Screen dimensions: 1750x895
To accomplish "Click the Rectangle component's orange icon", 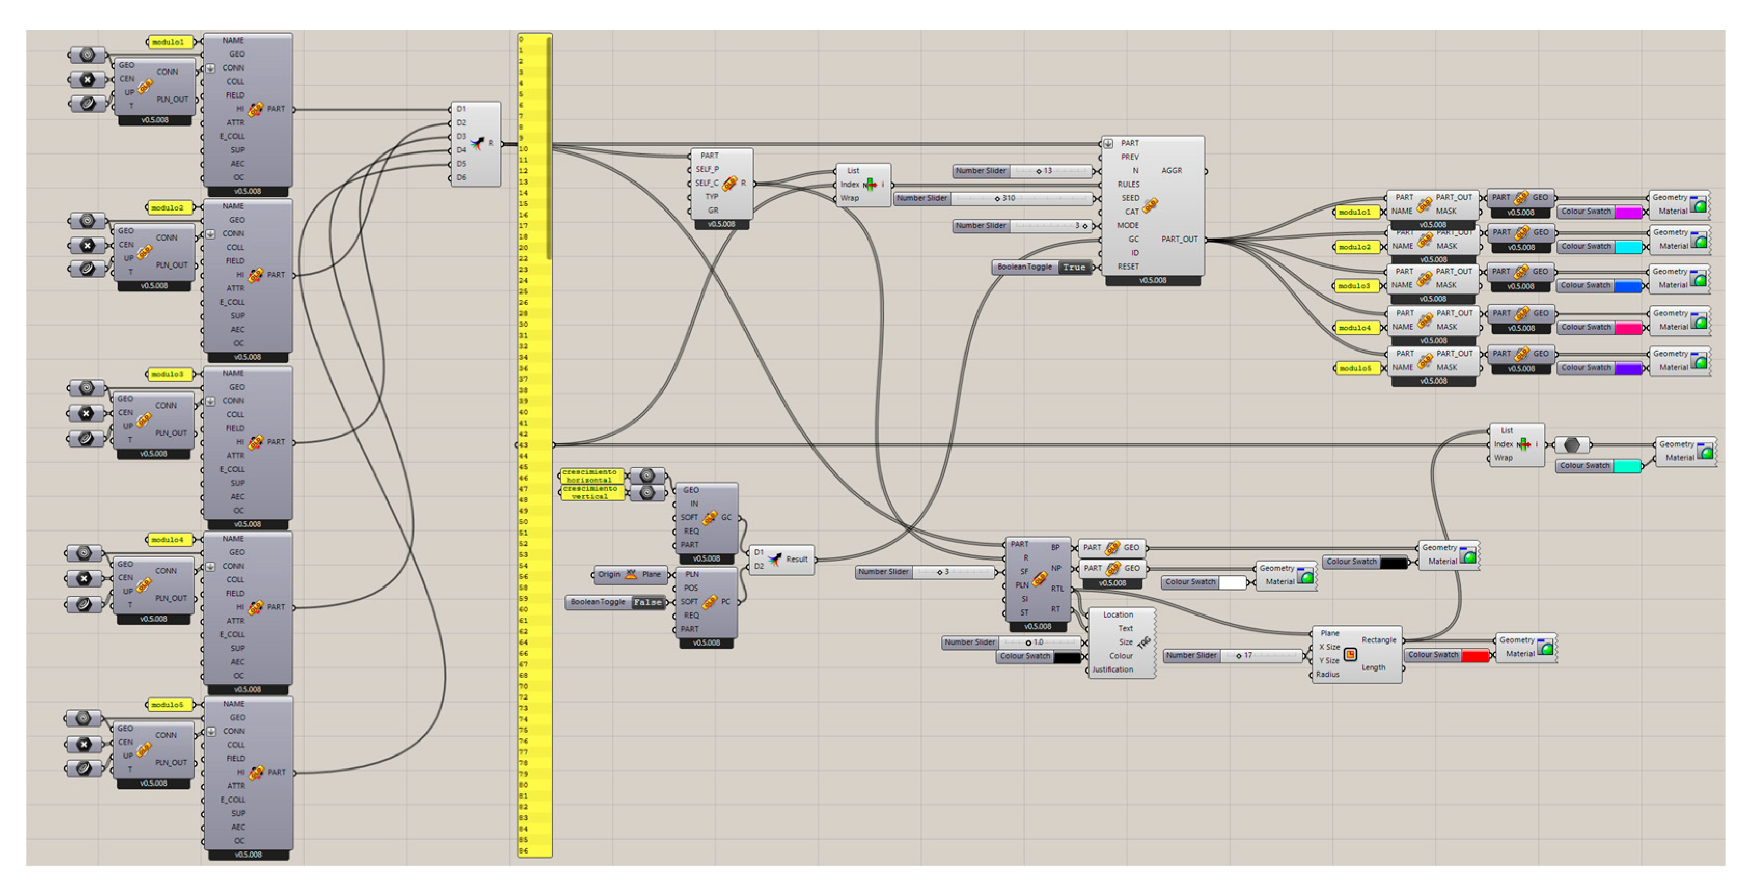I will click(1351, 654).
